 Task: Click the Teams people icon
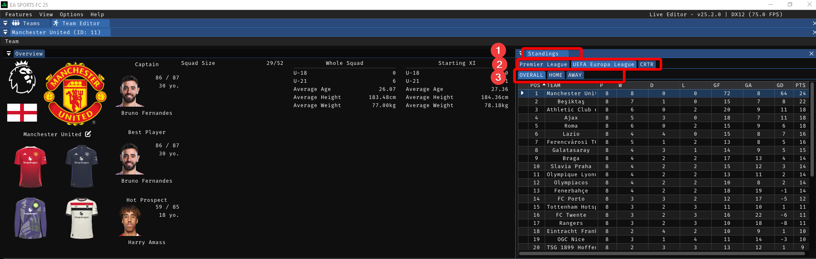pyautogui.click(x=16, y=23)
